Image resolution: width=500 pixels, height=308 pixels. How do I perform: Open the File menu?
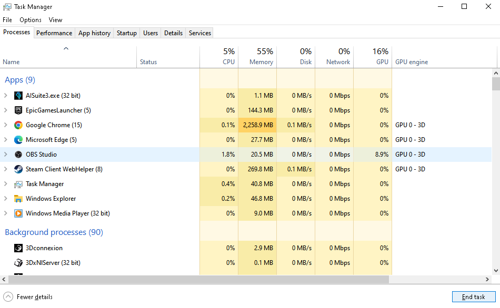coord(7,20)
